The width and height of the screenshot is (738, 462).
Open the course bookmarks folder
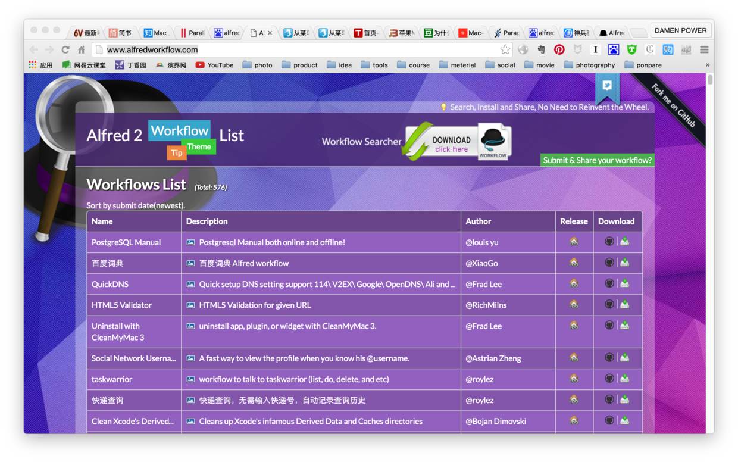(413, 65)
